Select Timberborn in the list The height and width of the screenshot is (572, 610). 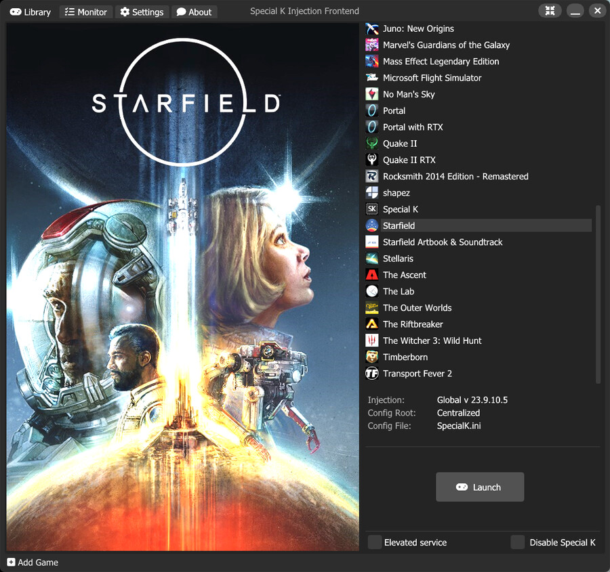pyautogui.click(x=405, y=357)
